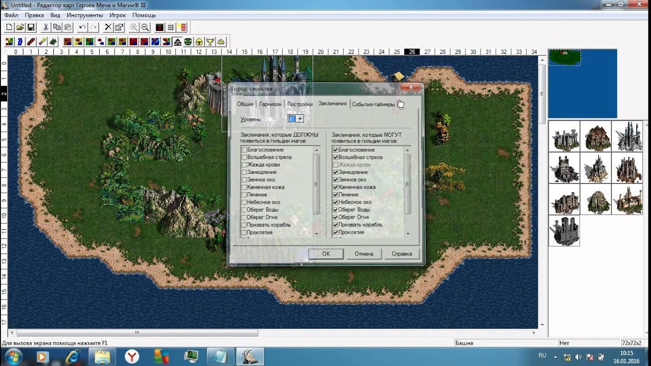Select the towns object palette icon
651x366 pixels.
click(177, 42)
